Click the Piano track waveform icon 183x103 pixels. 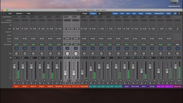[144, 48]
